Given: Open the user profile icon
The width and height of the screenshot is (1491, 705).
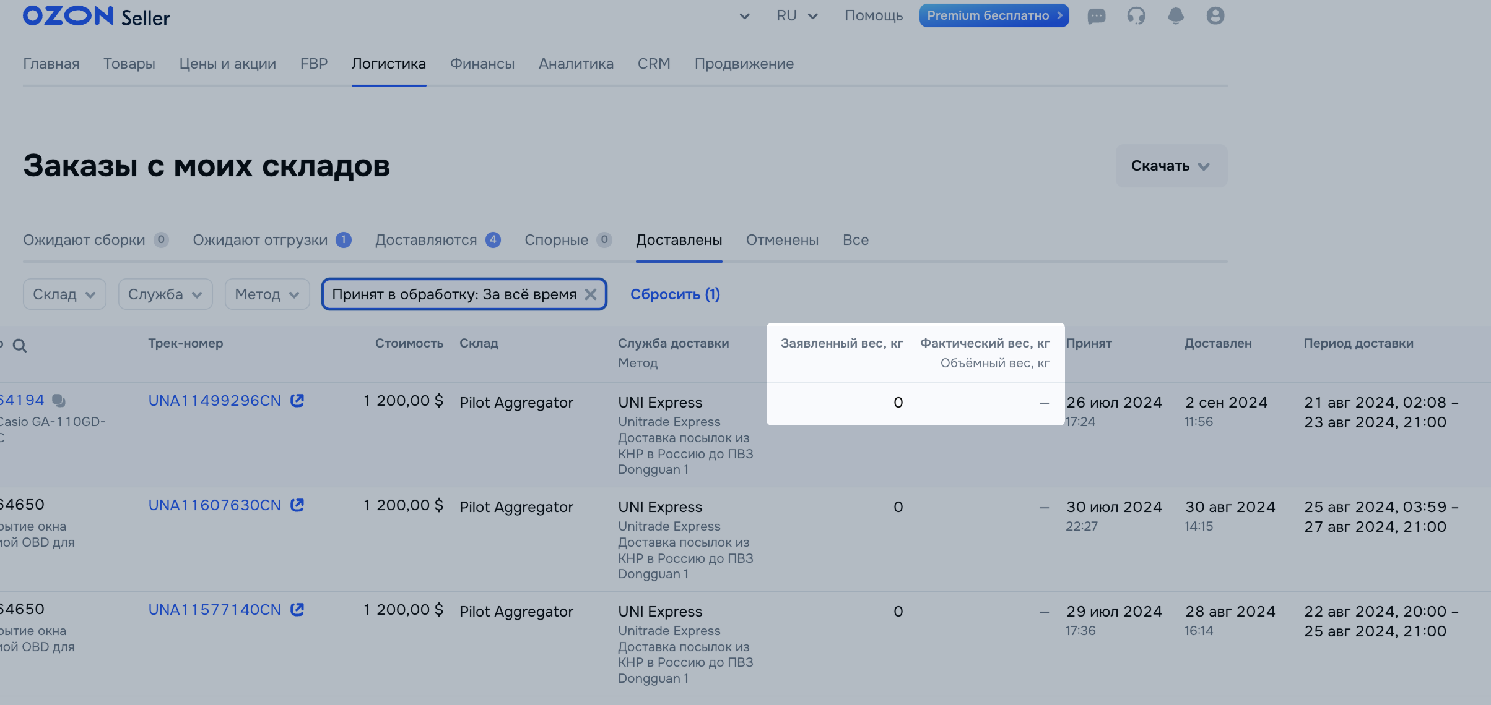Looking at the screenshot, I should coord(1215,16).
